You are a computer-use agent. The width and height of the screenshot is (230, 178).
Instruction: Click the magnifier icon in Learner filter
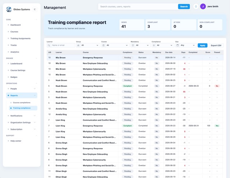[x=49, y=46]
